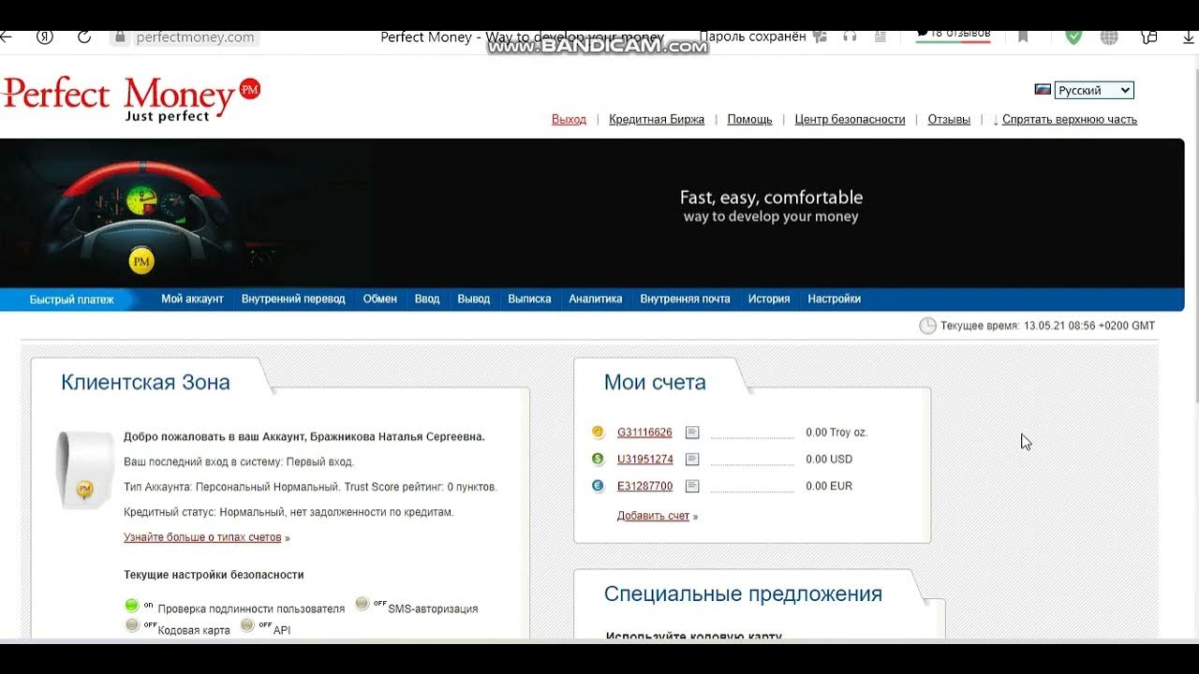Open Мой аккаунт menu item
The image size is (1199, 674).
pos(192,300)
